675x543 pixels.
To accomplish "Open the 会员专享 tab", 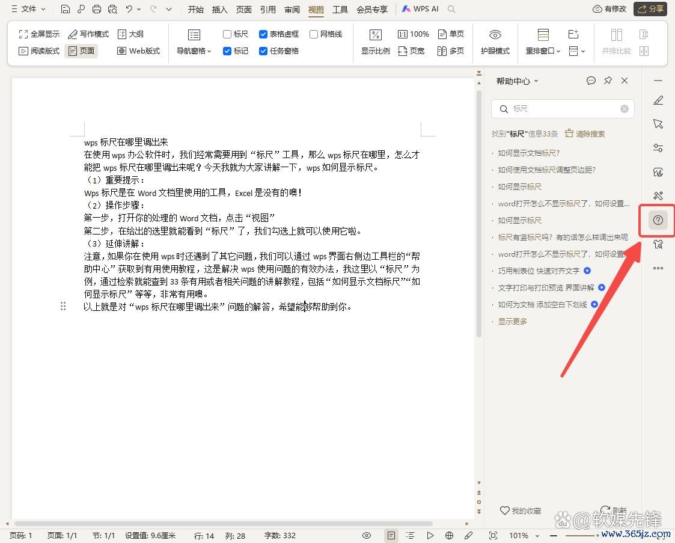I will pos(372,9).
